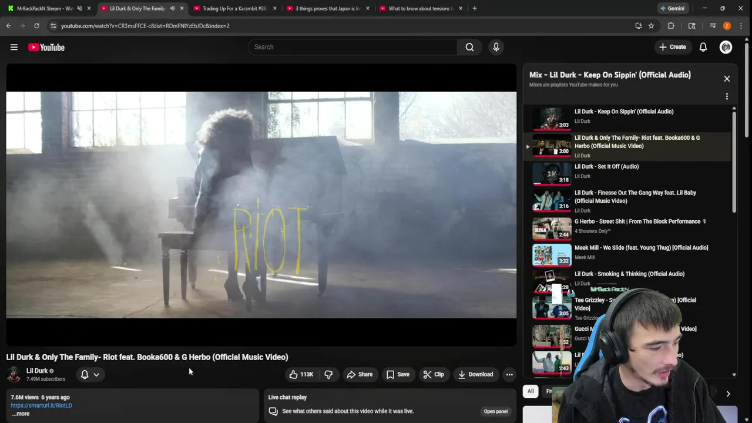The height and width of the screenshot is (423, 752).
Task: Click the Live chat replay heading
Action: [x=287, y=397]
